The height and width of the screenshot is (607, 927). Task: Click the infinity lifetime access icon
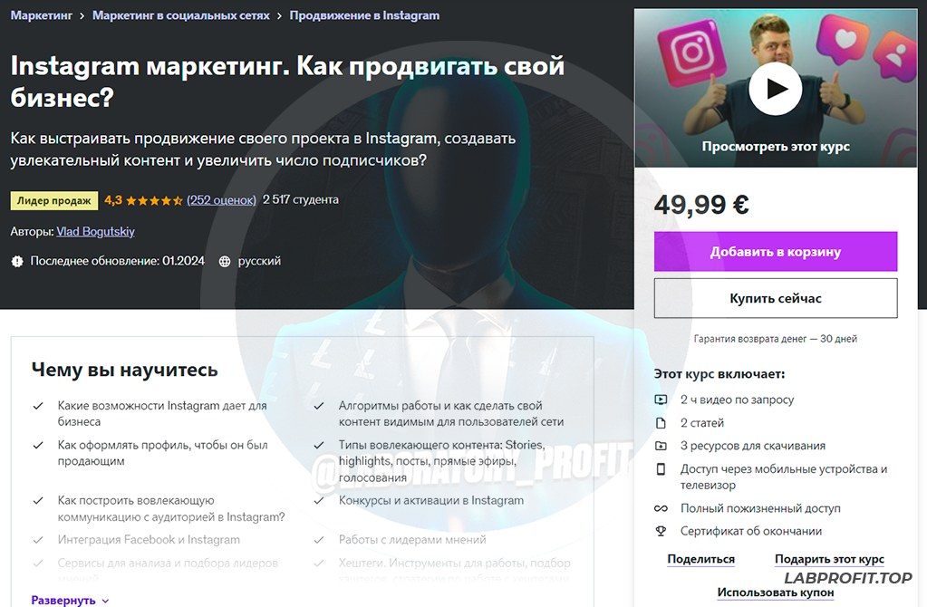[661, 508]
